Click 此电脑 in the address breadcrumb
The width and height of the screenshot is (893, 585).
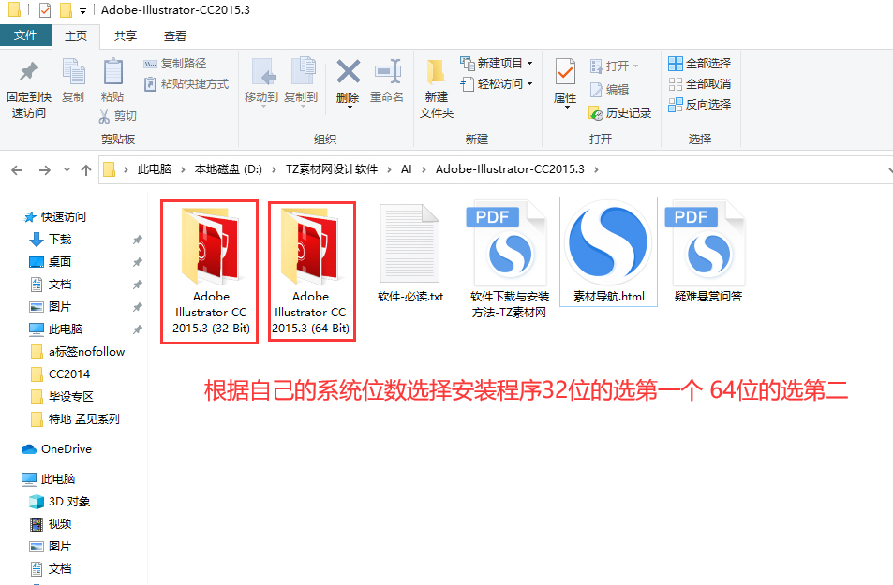pyautogui.click(x=155, y=169)
